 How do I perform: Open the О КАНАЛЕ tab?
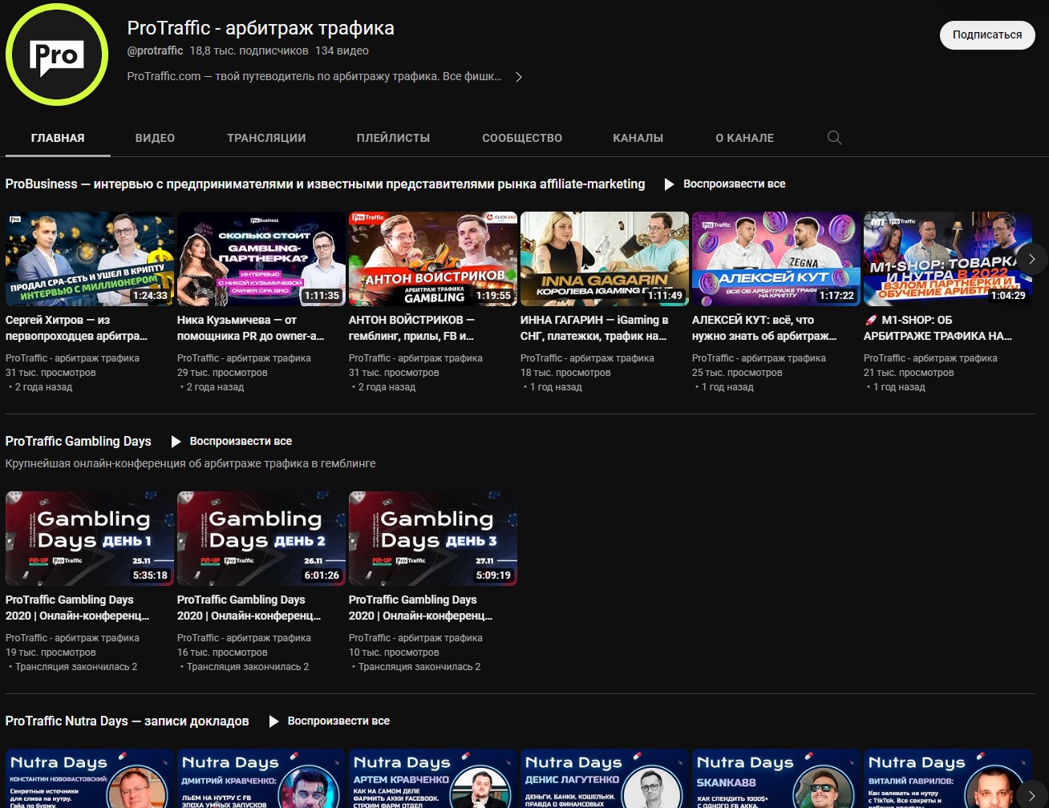coord(744,138)
